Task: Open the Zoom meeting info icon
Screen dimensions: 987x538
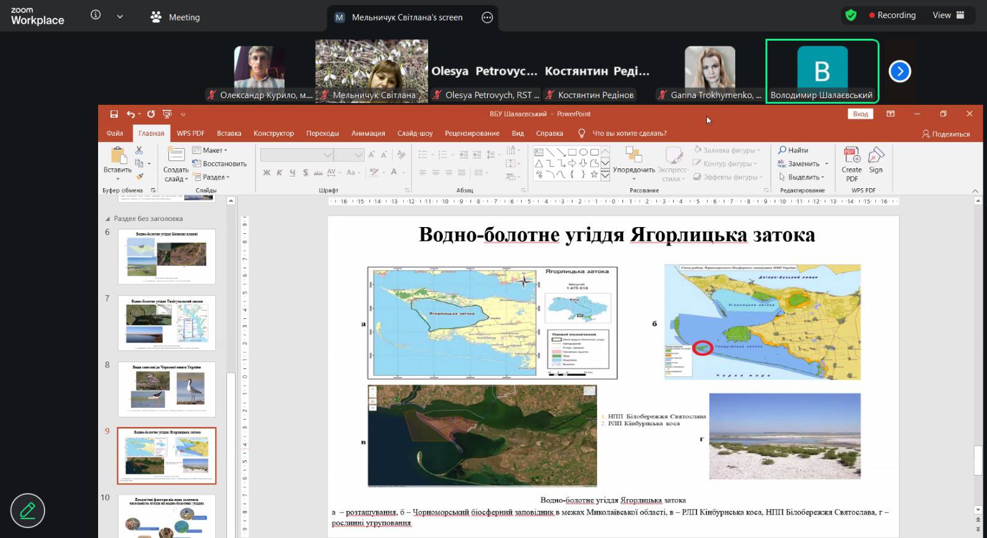Action: tap(96, 15)
